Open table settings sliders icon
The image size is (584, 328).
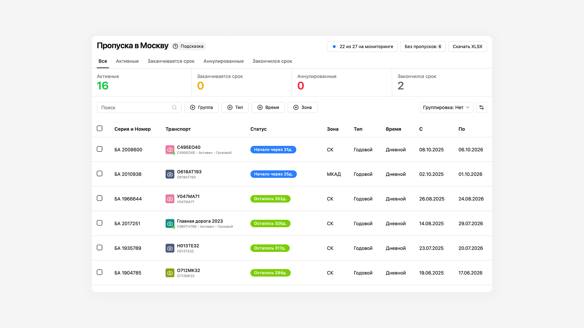pyautogui.click(x=481, y=107)
